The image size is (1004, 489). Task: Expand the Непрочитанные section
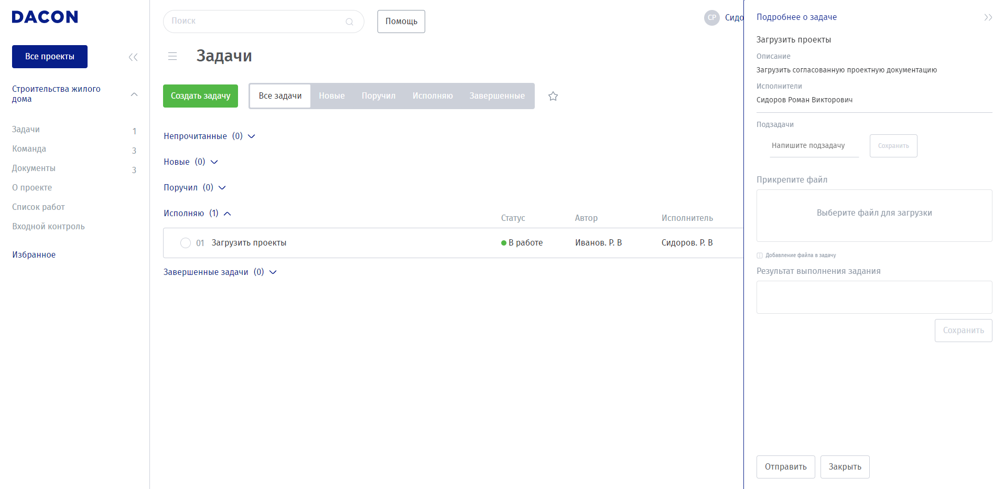point(251,136)
